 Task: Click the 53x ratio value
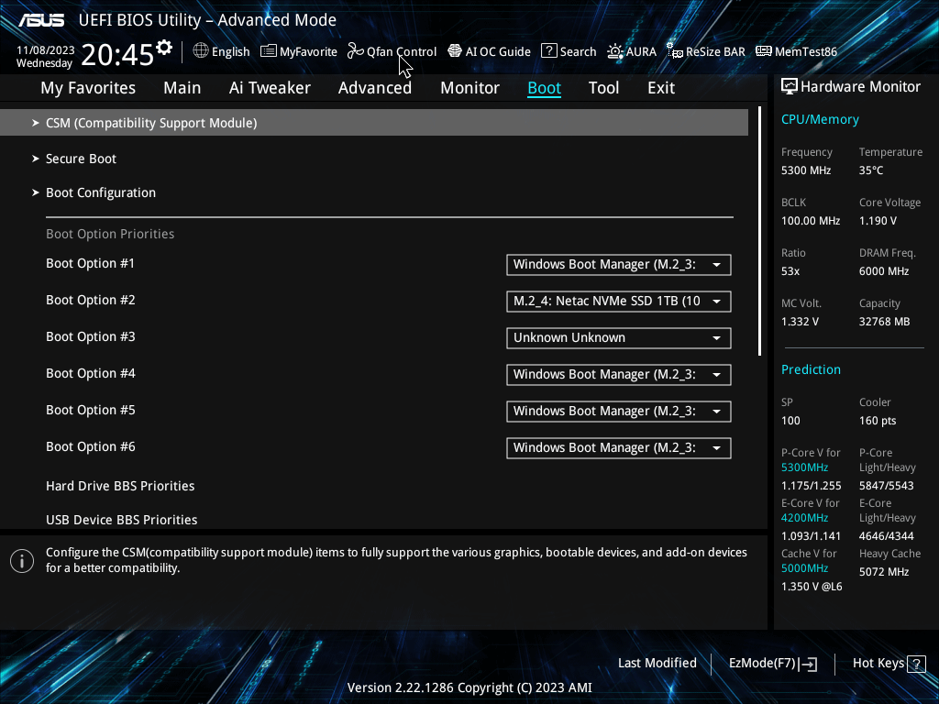790,271
